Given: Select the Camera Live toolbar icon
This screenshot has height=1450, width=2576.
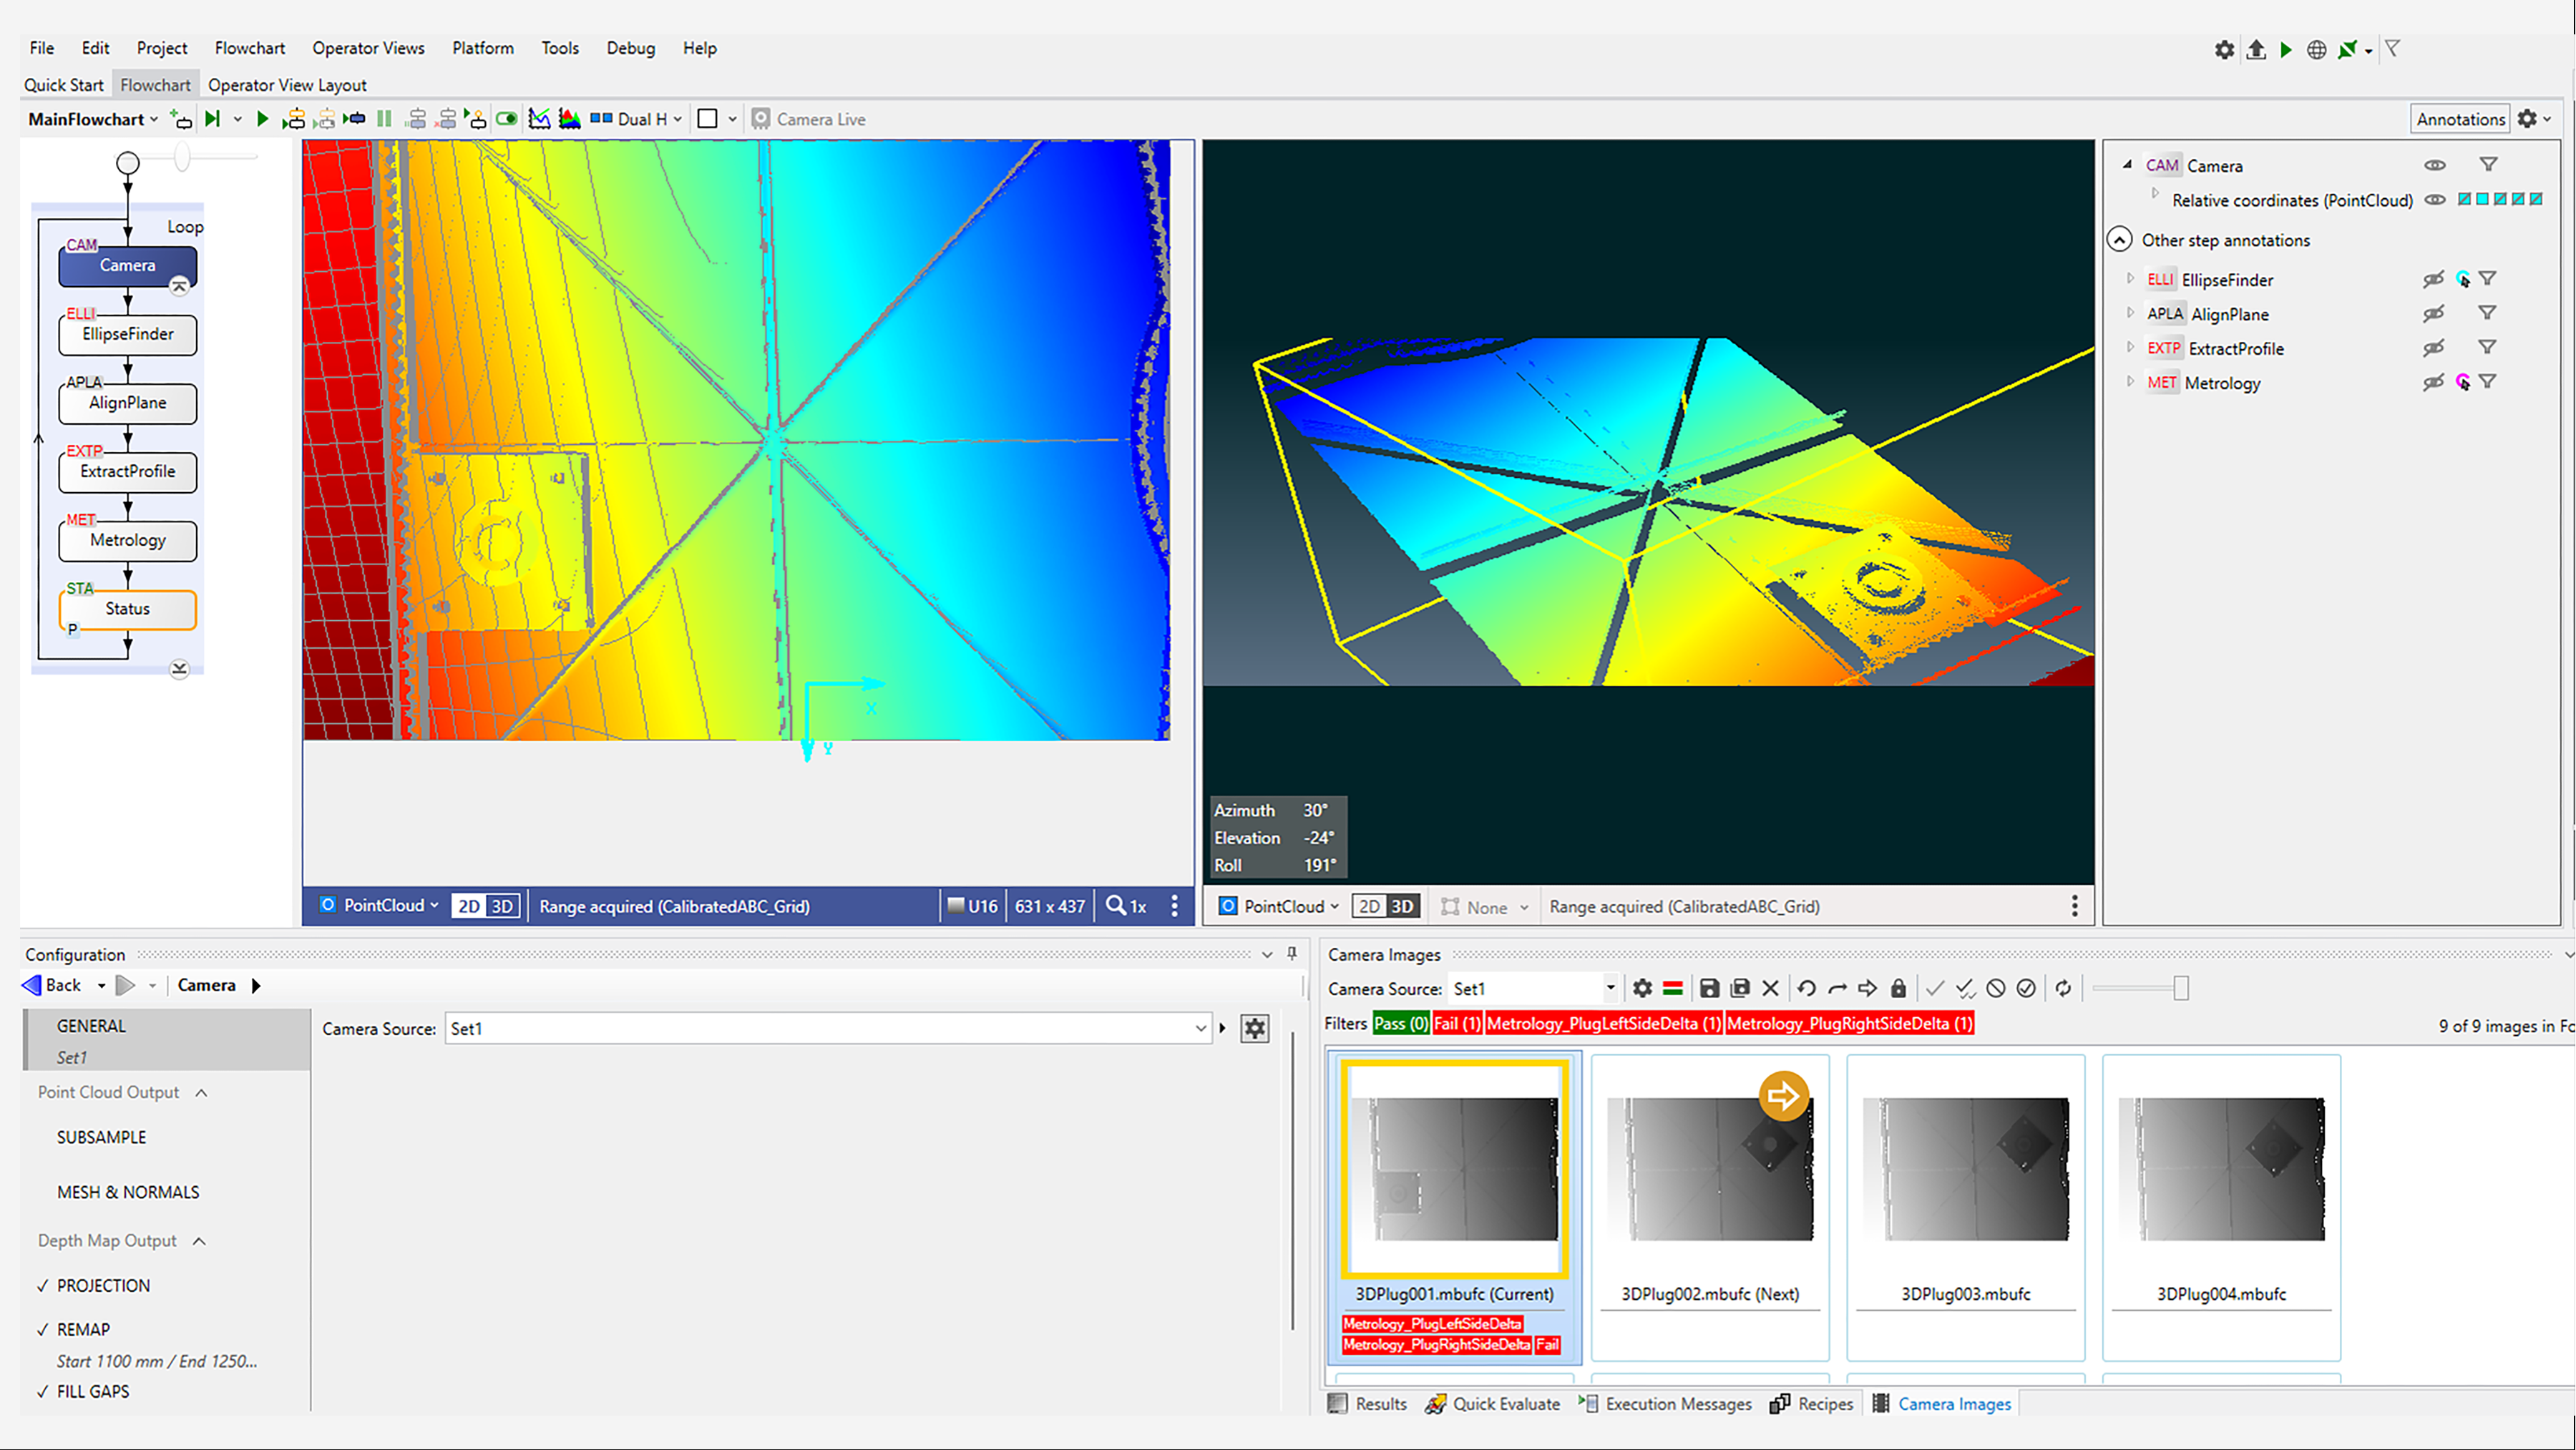Looking at the screenshot, I should (762, 118).
